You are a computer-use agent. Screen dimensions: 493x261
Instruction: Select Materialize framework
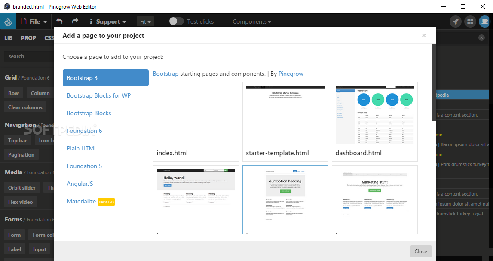[81, 202]
